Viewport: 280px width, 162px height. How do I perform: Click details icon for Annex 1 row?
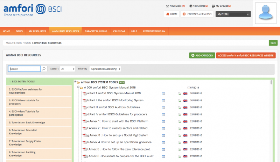(163, 121)
